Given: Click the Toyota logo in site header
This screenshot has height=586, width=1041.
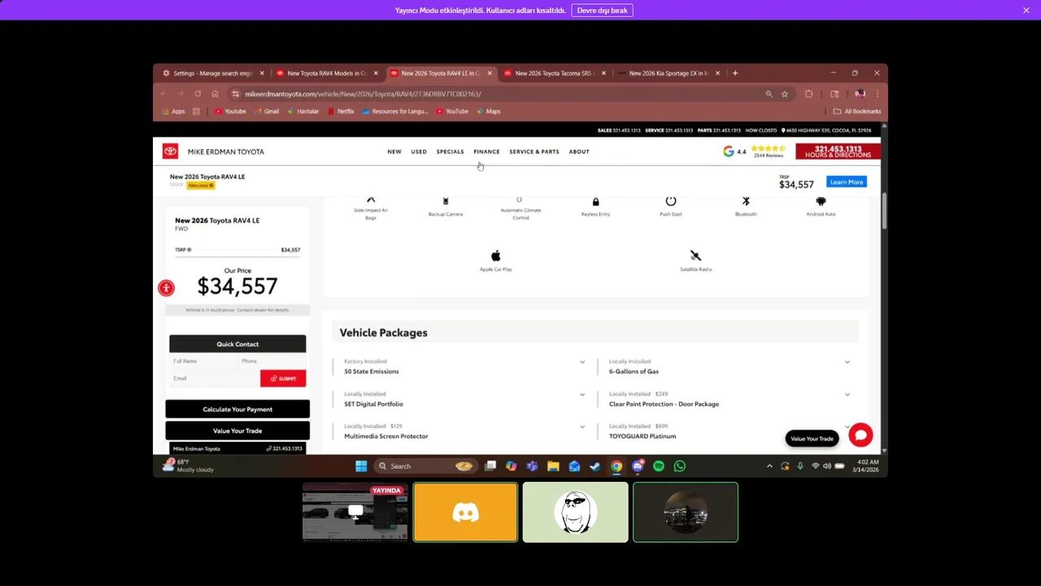Looking at the screenshot, I should pyautogui.click(x=170, y=151).
